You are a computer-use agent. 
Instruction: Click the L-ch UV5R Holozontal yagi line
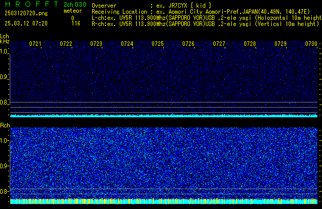coord(207,18)
